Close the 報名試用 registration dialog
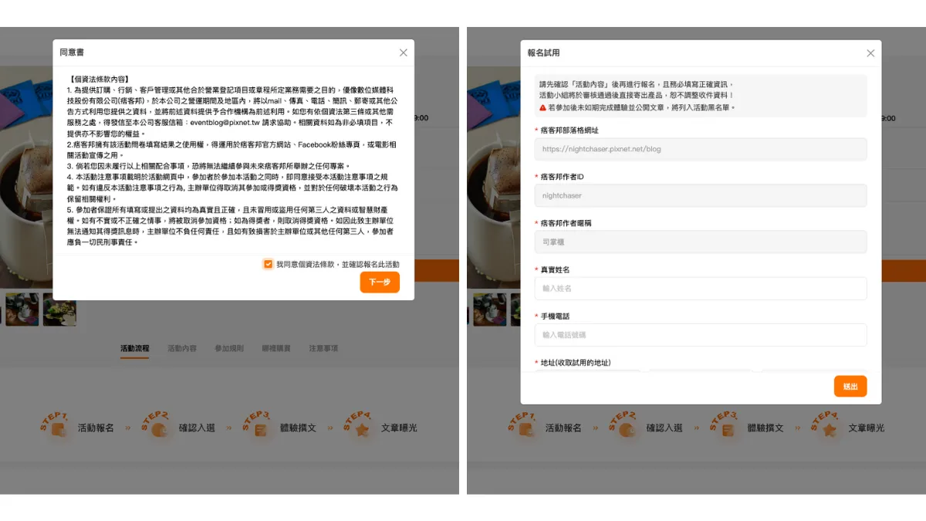The height and width of the screenshot is (521, 926). (x=870, y=53)
